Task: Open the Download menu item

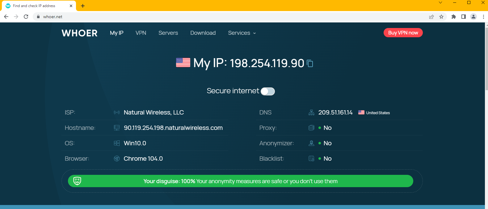Action: (203, 33)
